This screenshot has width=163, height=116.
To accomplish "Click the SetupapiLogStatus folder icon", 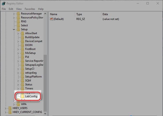I will [23, 65].
